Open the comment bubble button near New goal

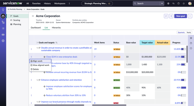pos(166,16)
